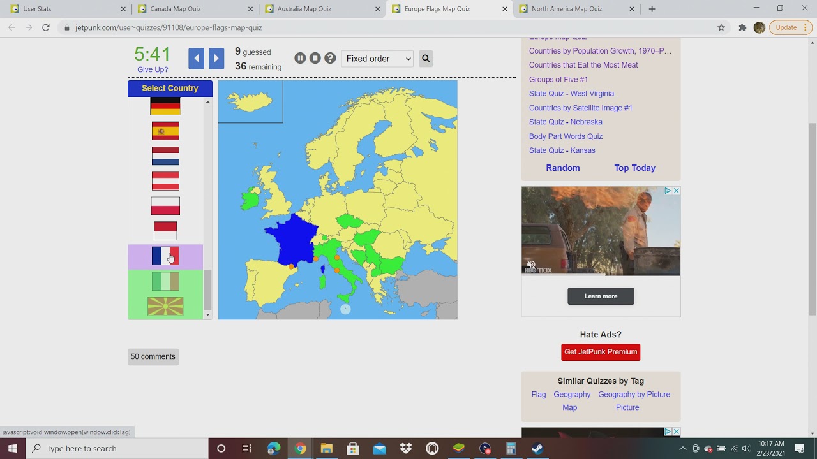Click the address bar URL
Screen dimensions: 817x459
[x=169, y=27]
